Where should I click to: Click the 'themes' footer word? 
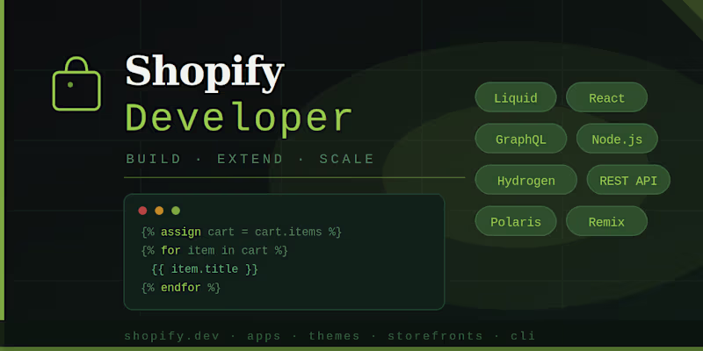coord(335,336)
